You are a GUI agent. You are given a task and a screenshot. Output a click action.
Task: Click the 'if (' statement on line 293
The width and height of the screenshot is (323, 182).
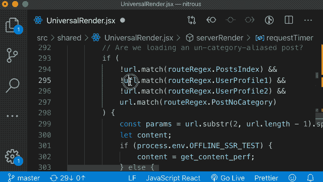(x=111, y=59)
